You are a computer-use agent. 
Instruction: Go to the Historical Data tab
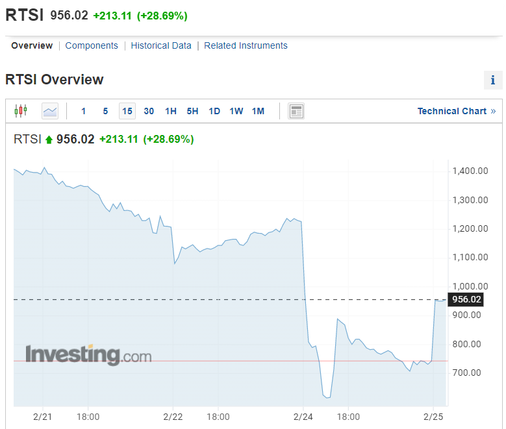tap(161, 45)
